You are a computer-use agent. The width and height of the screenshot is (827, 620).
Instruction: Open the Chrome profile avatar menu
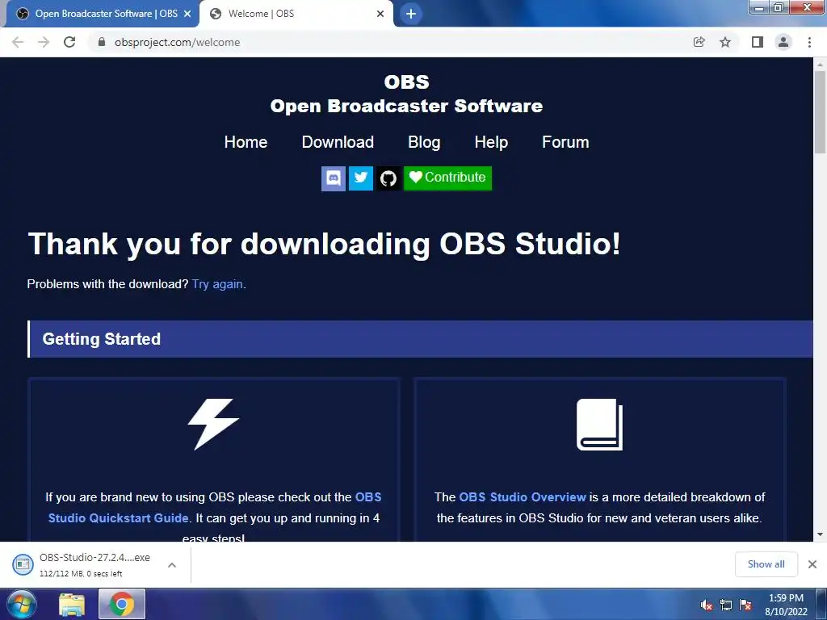[783, 42]
